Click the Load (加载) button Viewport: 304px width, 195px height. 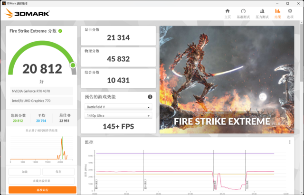pos(25,172)
